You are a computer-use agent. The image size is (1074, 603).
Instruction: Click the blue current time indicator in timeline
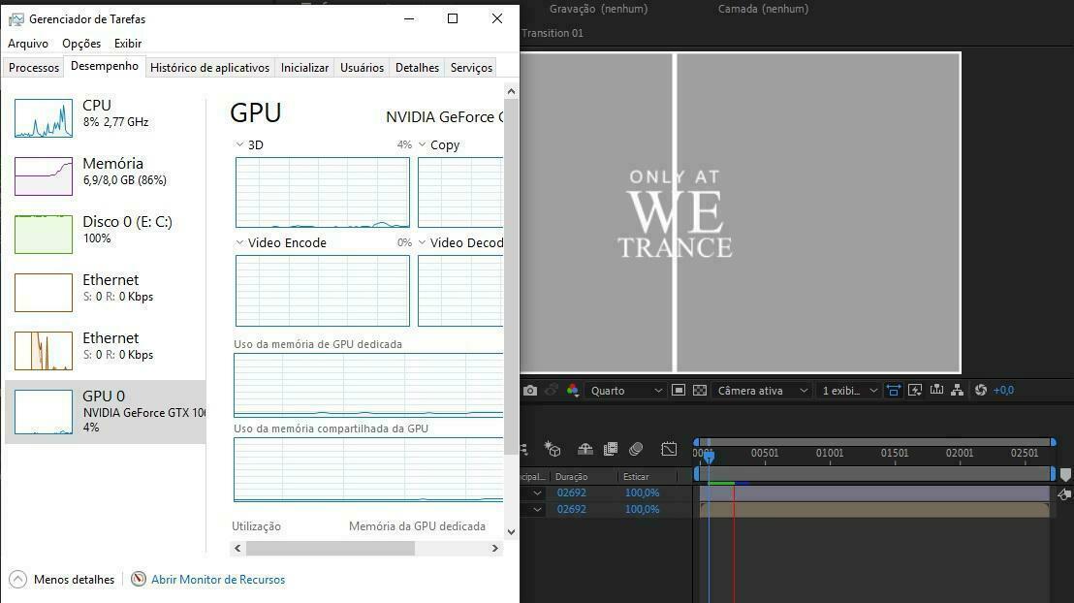pyautogui.click(x=709, y=456)
